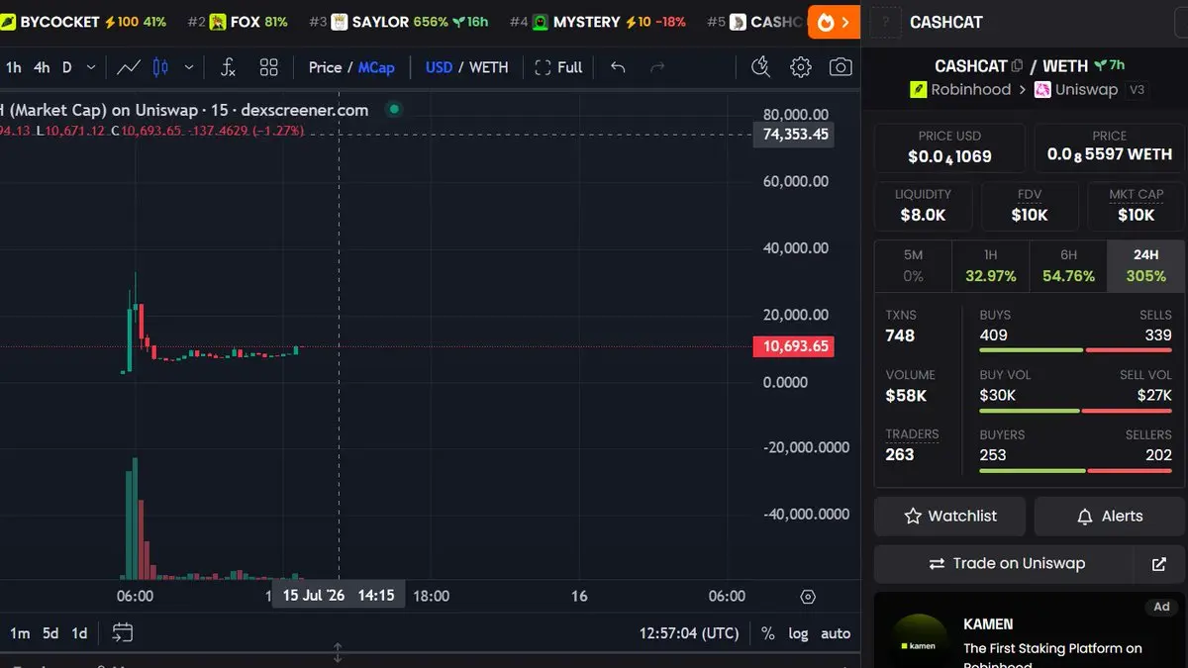Open Trade on Uniswap button
The height and width of the screenshot is (668, 1188).
click(x=1004, y=564)
